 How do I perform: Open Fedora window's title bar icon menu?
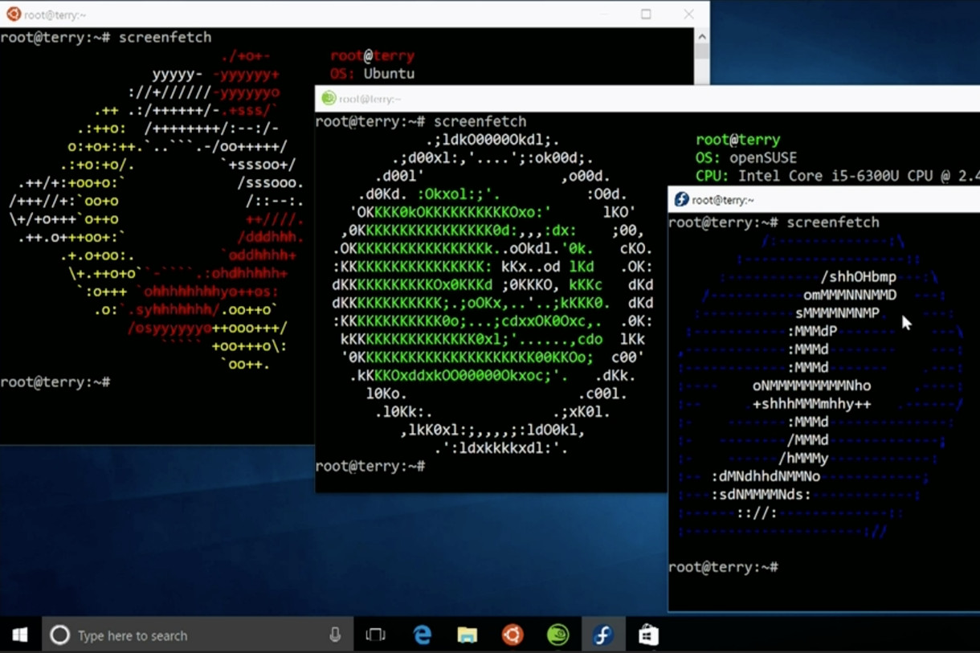pos(681,200)
